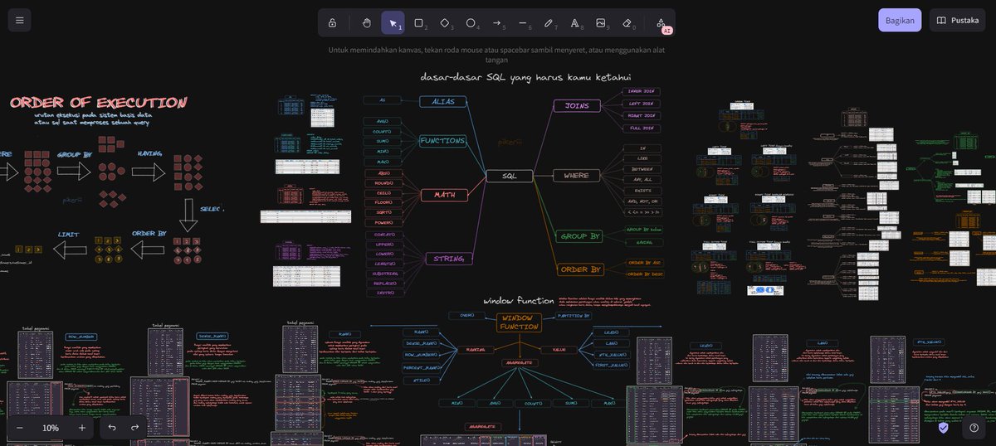Select the ORDER OF EXECUTION title
The image size is (996, 446).
click(x=98, y=103)
